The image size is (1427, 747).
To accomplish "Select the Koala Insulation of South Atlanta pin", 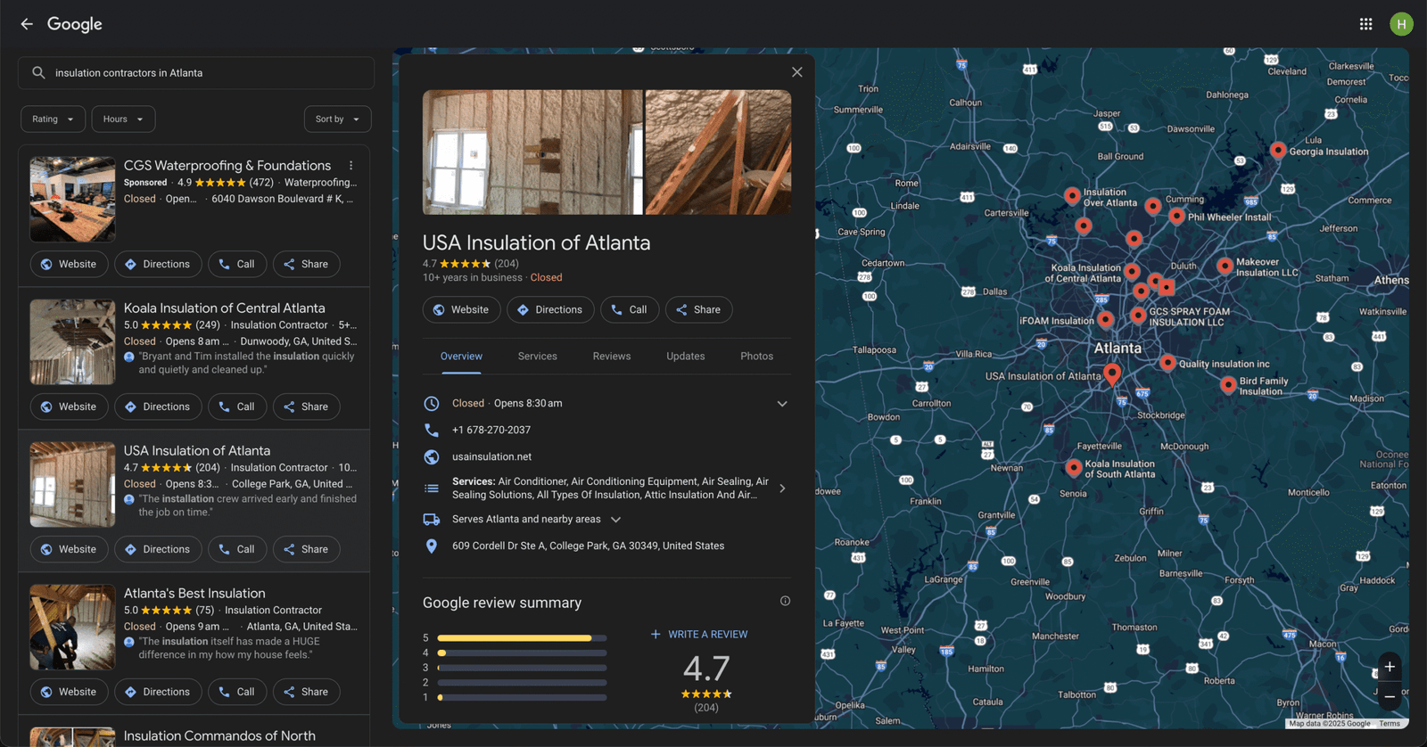I will [1074, 467].
